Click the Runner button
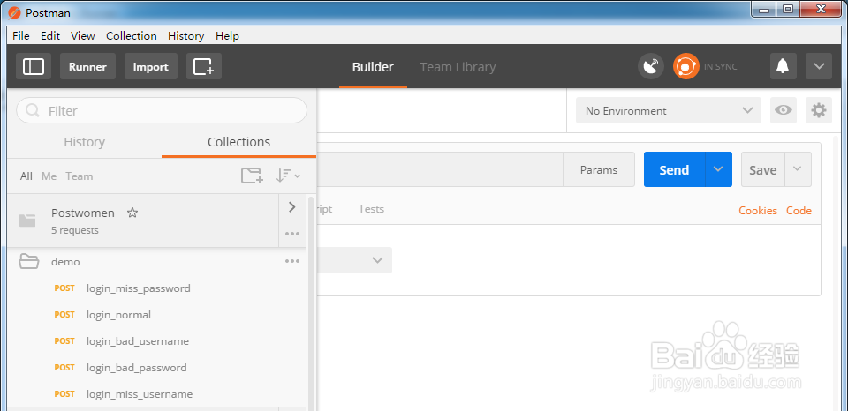 (87, 66)
